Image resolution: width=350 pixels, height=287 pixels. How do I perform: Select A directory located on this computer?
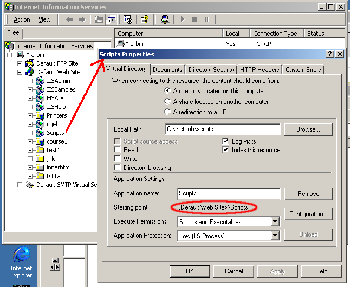[167, 91]
